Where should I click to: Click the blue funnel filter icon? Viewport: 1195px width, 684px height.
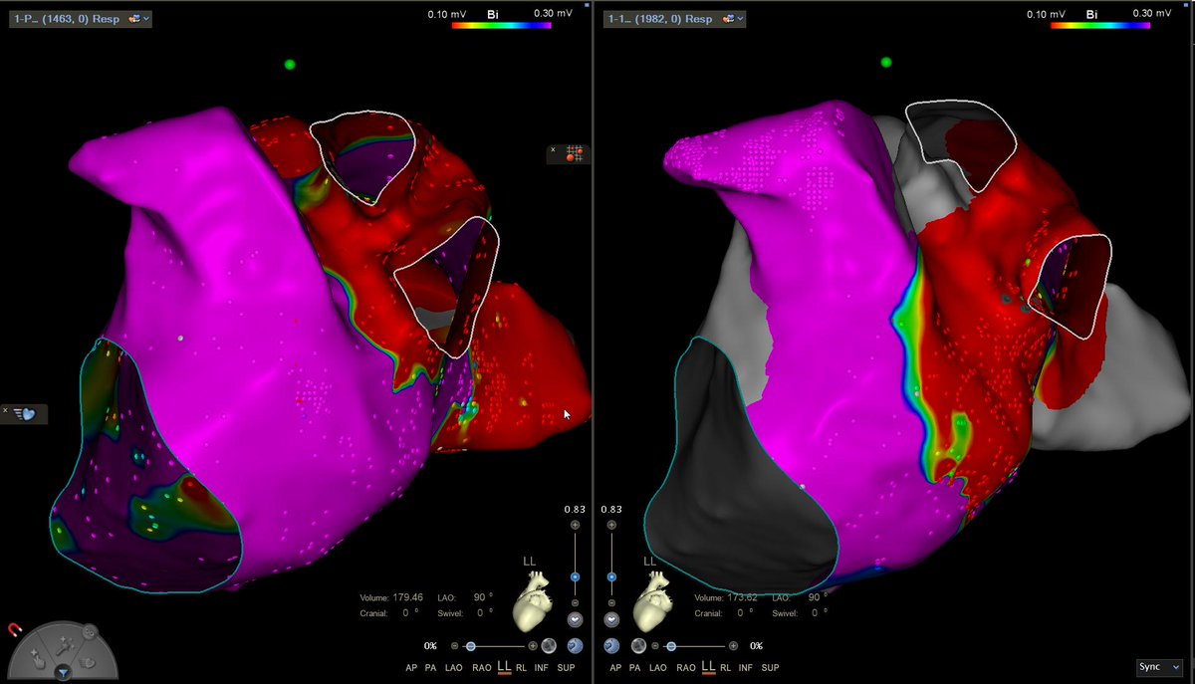tap(64, 673)
